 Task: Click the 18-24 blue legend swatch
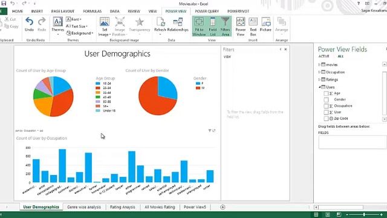[x=98, y=84]
